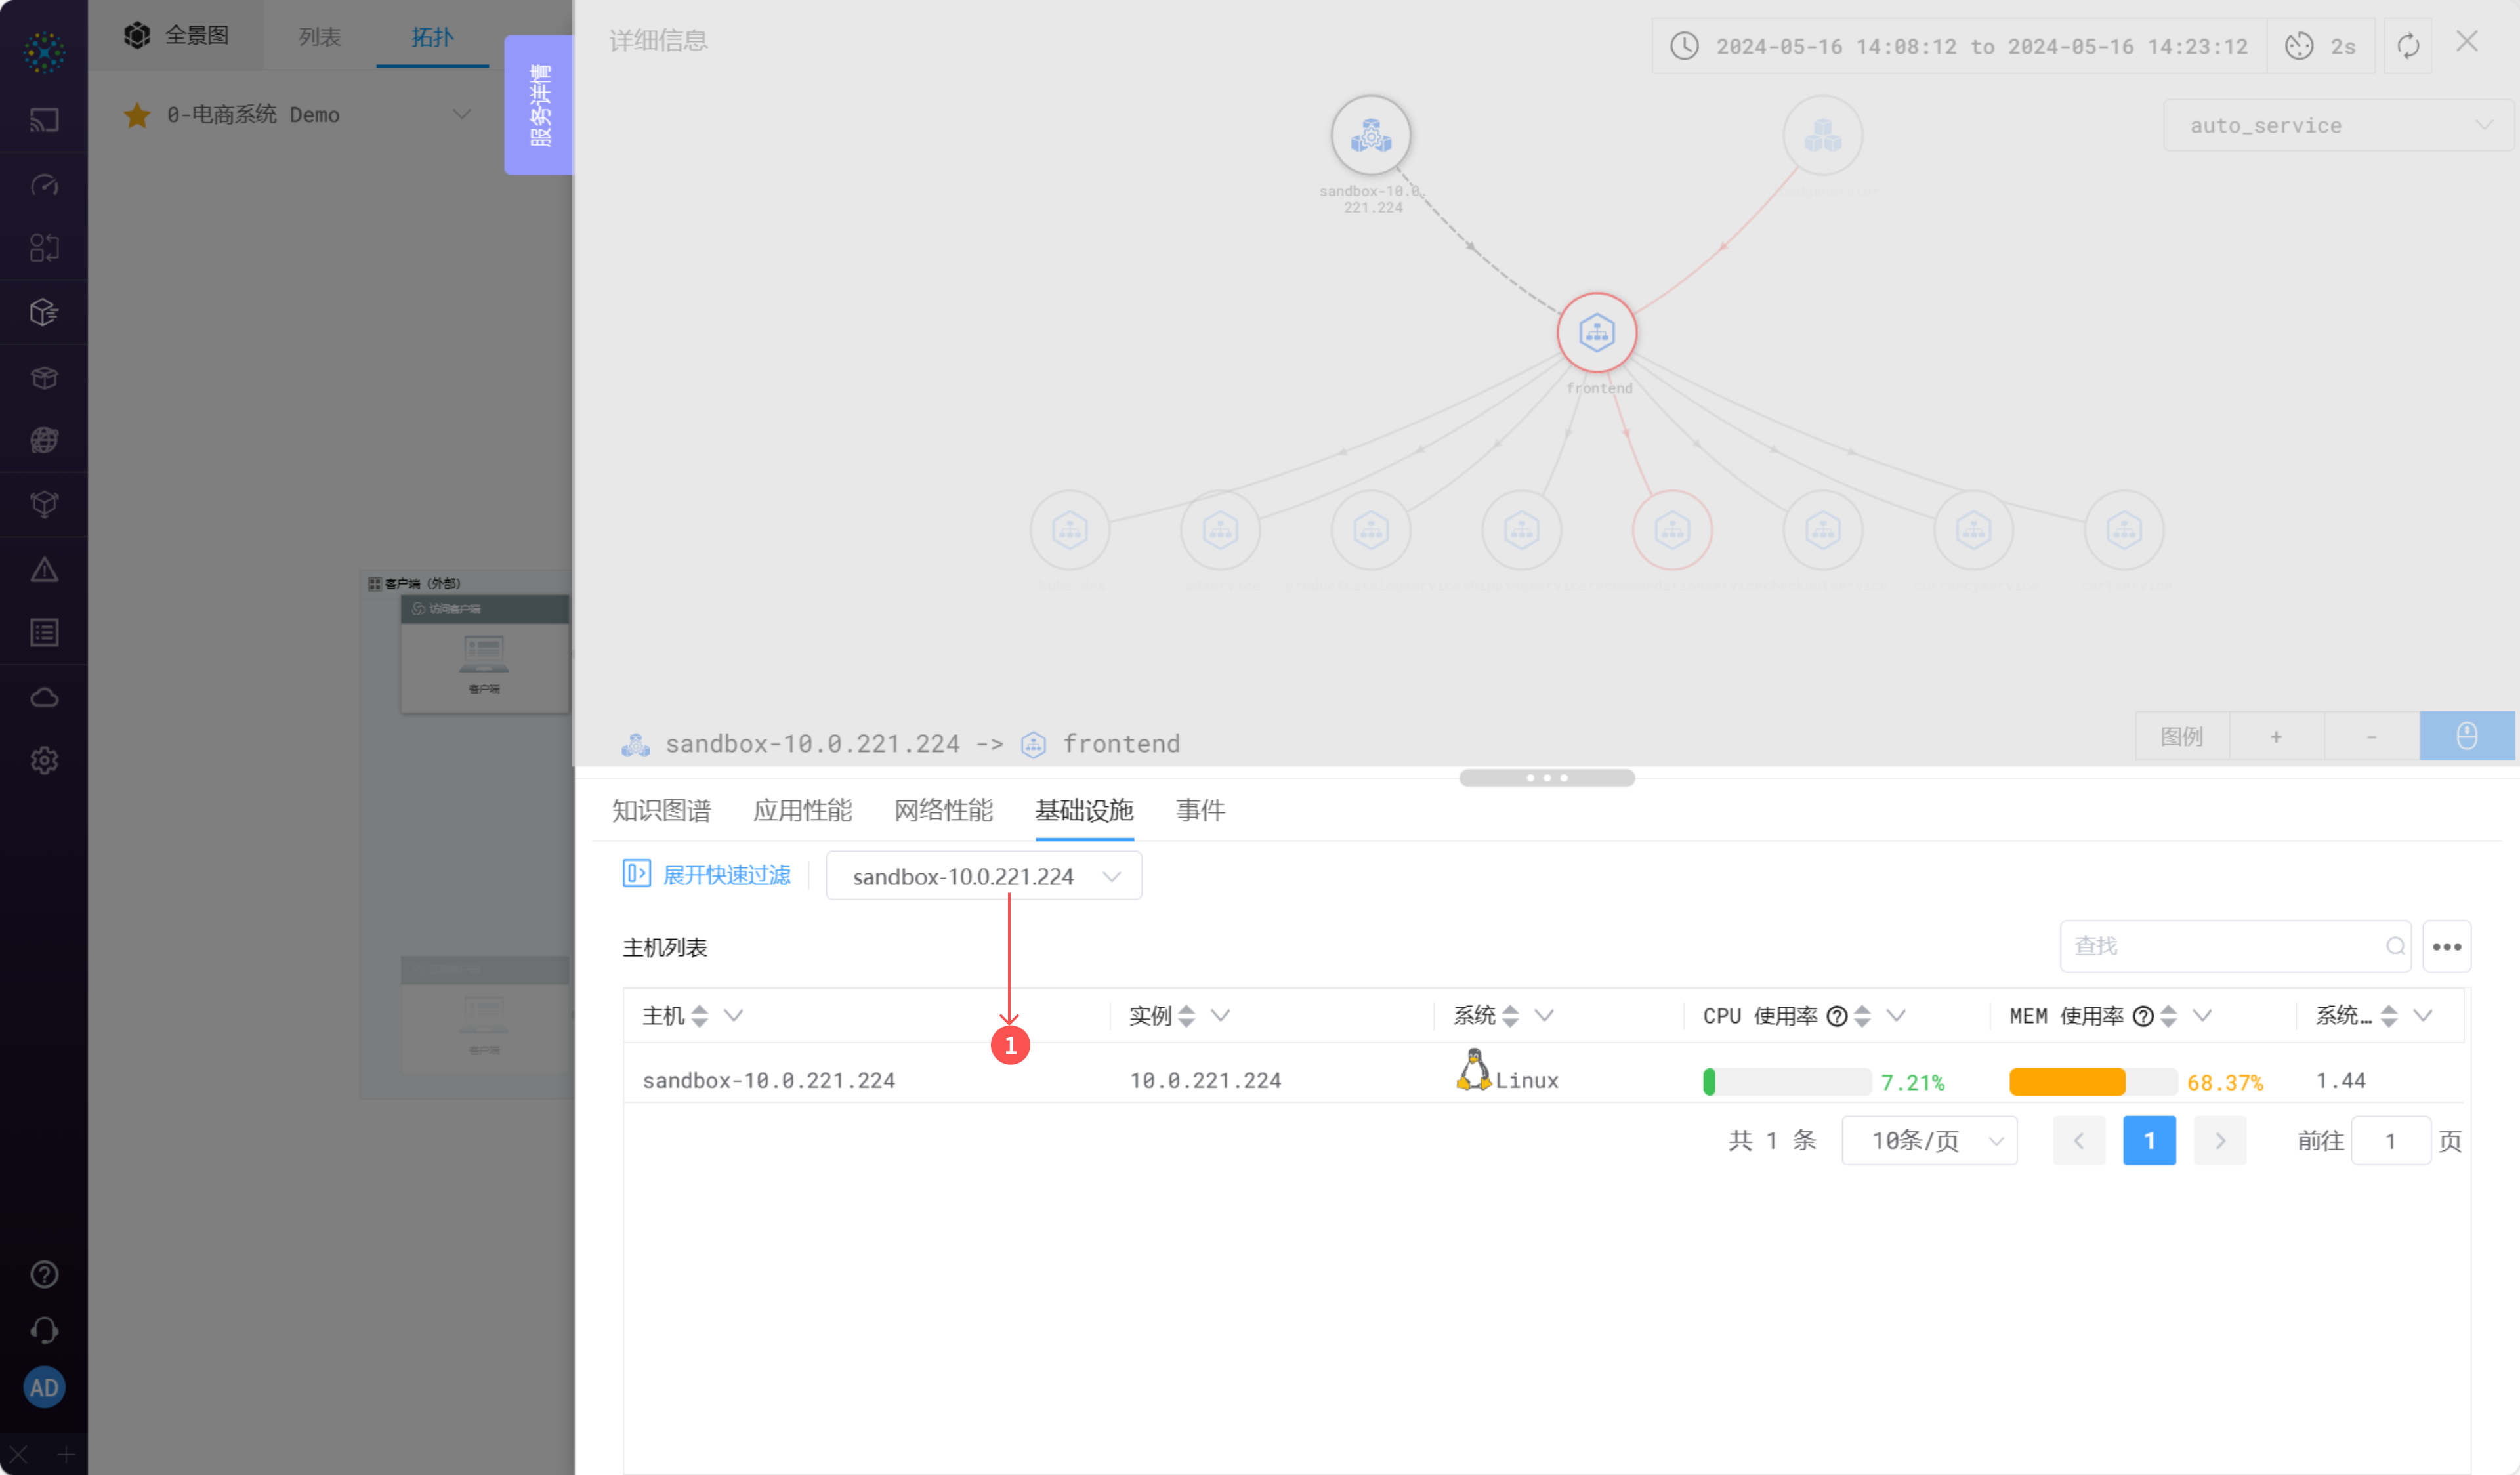Open settings gear in left sidebar
2520x1475 pixels.
click(x=44, y=760)
